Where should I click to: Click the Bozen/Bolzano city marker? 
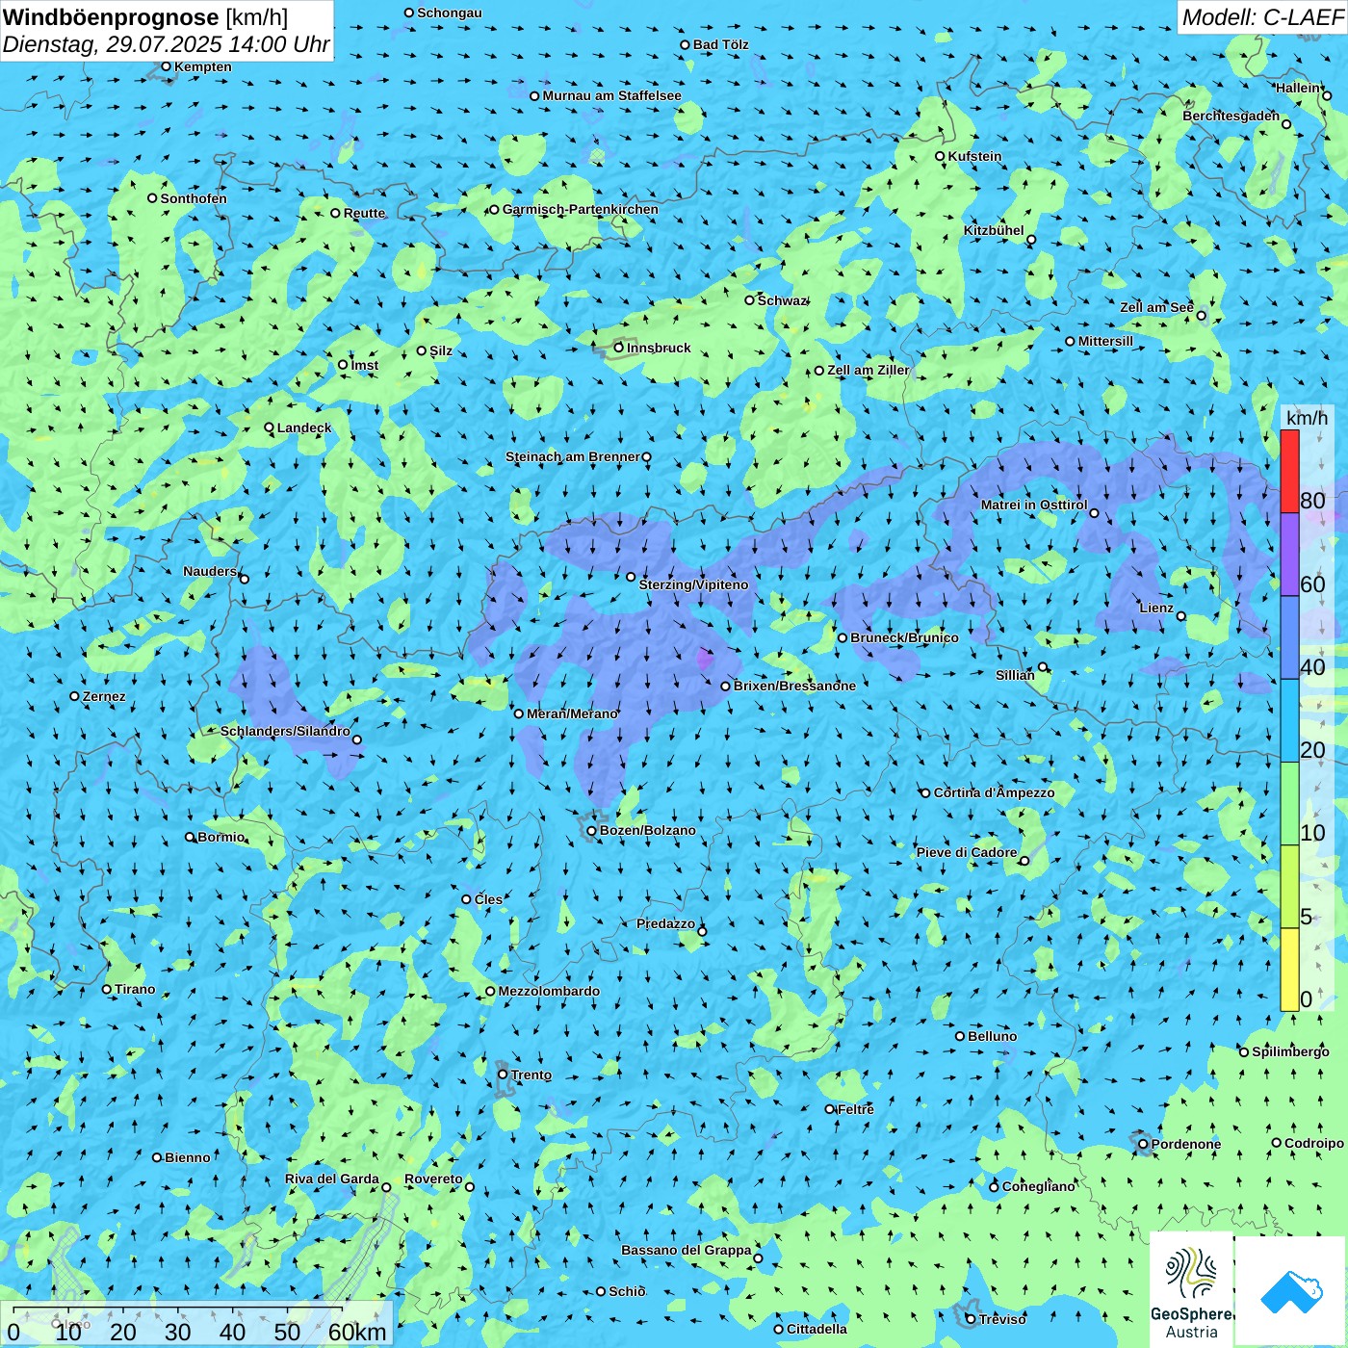pos(592,830)
